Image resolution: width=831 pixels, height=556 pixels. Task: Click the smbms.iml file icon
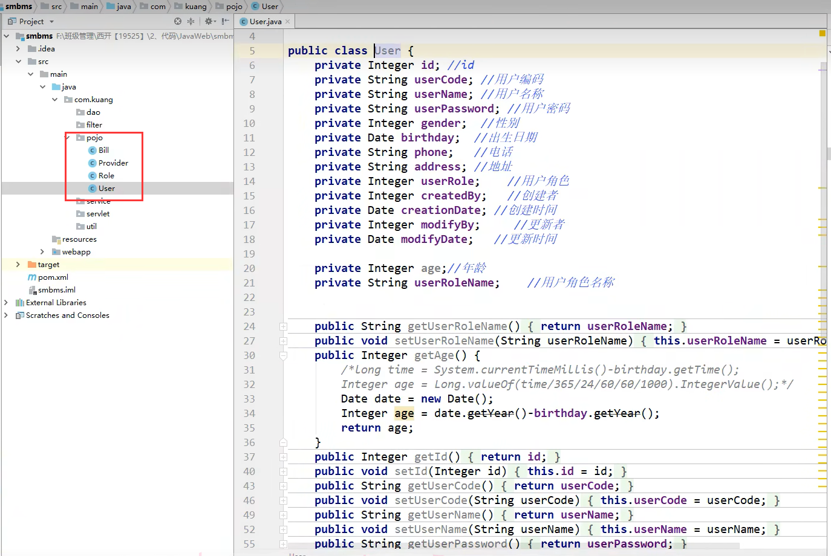33,290
